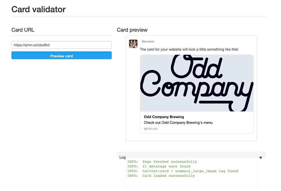Select the Card loaded successfully log line
Image resolution: width=281 pixels, height=191 pixels.
pyautogui.click(x=161, y=176)
